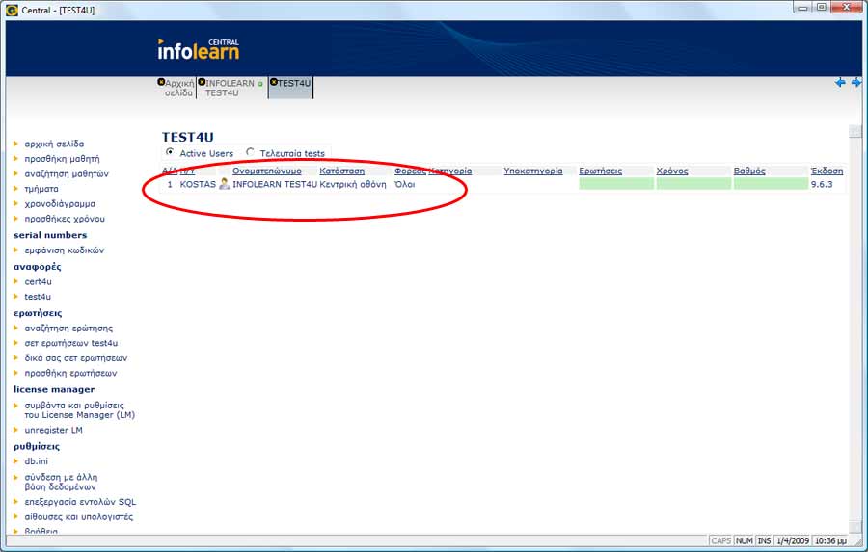Sort by the Υποκατηγορία column header
The width and height of the screenshot is (868, 552).
pos(533,171)
